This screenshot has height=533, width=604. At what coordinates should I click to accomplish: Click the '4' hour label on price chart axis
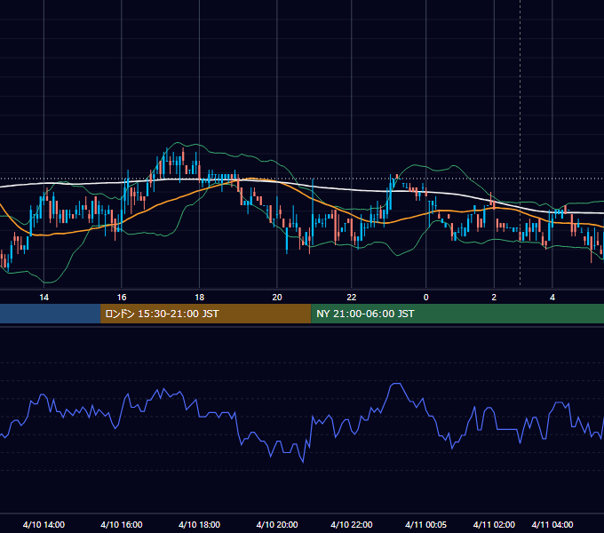pos(552,298)
